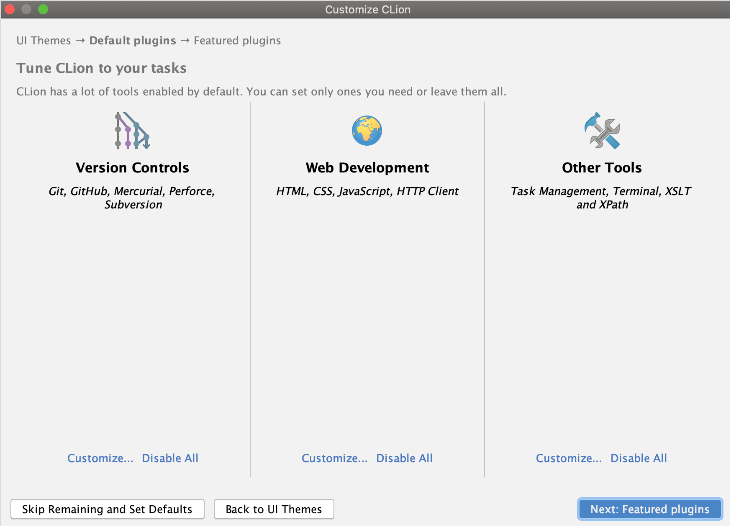Click the Web Development heading
Viewport: 731px width, 527px height.
(x=367, y=168)
